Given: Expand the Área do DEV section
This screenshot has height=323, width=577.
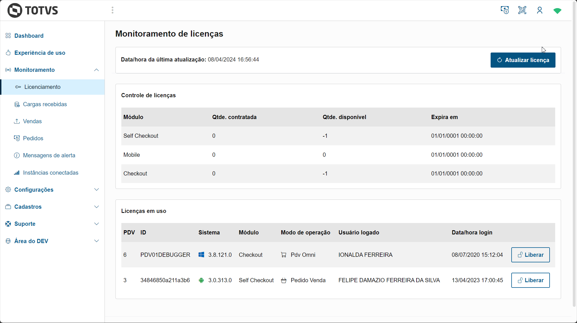Looking at the screenshot, I should [96, 241].
